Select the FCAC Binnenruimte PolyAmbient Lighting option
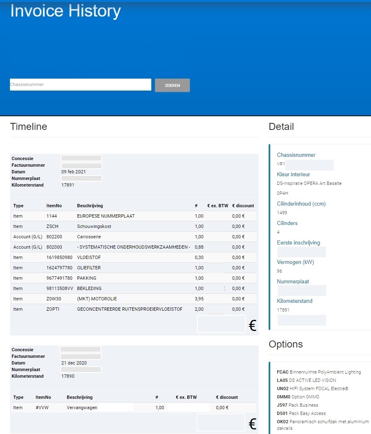 tap(318, 372)
